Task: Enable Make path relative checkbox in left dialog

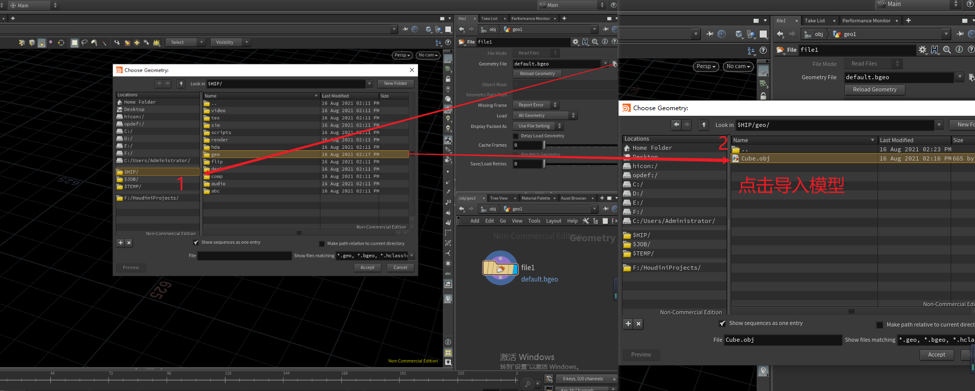Action: [x=322, y=244]
